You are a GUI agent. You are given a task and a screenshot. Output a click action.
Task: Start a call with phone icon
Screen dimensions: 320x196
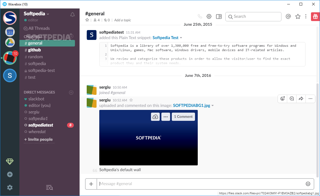click(x=200, y=16)
